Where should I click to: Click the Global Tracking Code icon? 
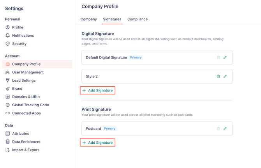tap(7, 105)
